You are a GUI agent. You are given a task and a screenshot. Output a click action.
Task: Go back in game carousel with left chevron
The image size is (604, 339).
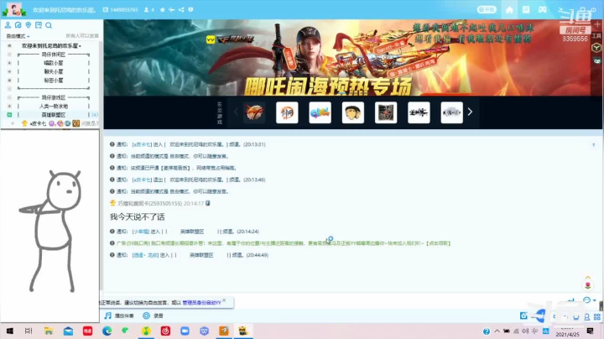tap(236, 112)
